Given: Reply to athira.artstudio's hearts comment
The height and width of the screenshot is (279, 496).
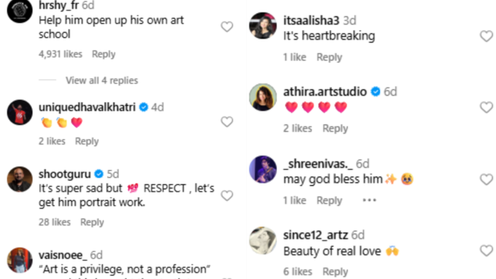Looking at the screenshot, I should [x=335, y=128].
